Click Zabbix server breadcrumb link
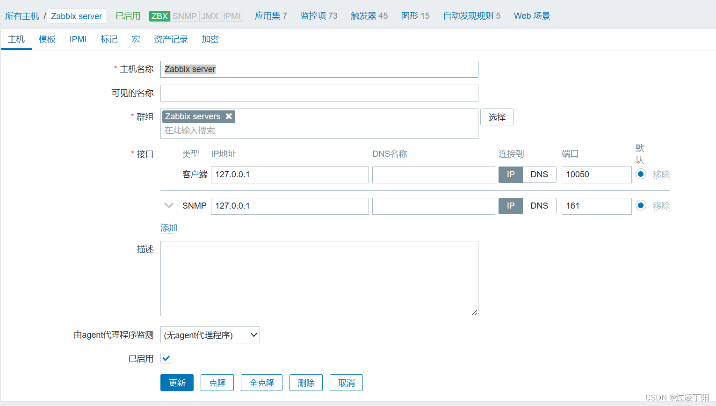The image size is (716, 406). 76,16
